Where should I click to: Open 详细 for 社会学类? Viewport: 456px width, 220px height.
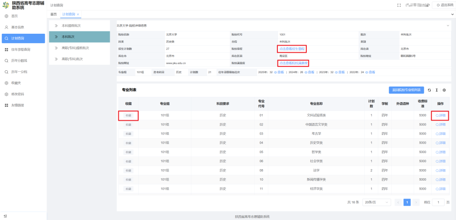440,161
